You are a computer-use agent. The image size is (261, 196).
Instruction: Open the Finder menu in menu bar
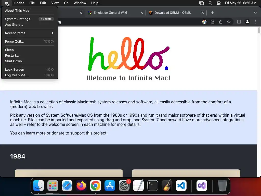coord(19,3)
